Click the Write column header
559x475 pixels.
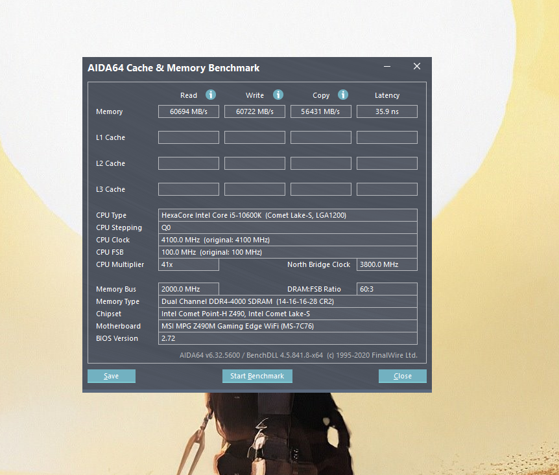(255, 95)
